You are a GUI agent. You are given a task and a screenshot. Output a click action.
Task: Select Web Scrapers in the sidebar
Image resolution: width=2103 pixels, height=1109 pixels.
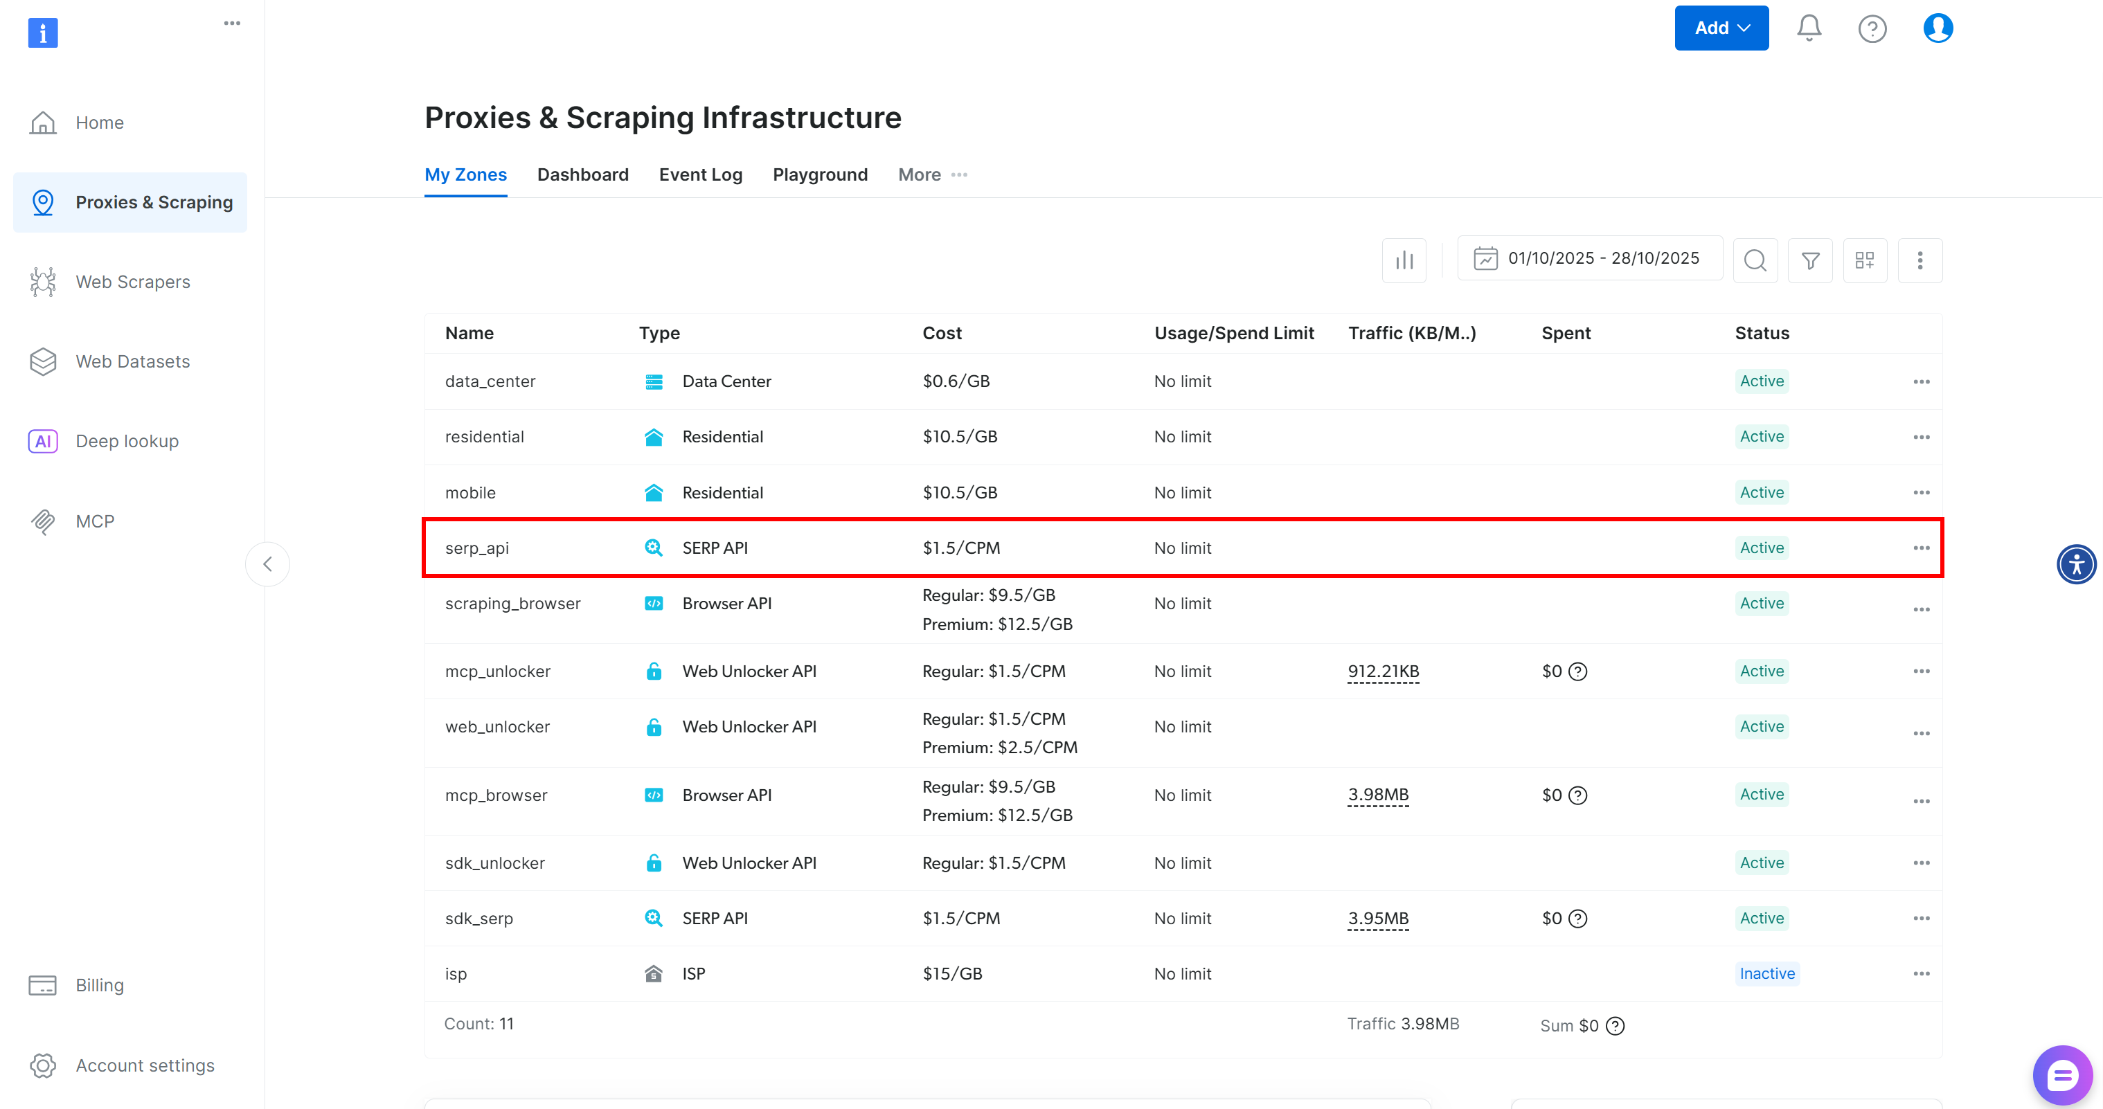132,281
